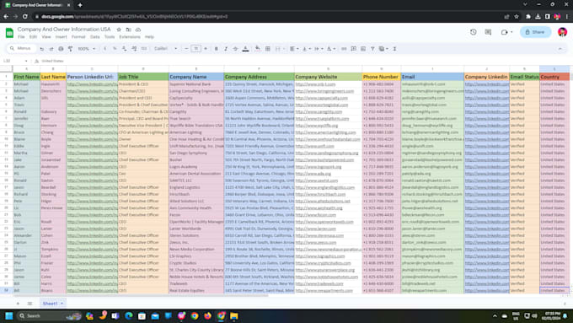Viewport: 573px width, 323px height.
Task: Toggle italic formatting
Action: coord(226,49)
